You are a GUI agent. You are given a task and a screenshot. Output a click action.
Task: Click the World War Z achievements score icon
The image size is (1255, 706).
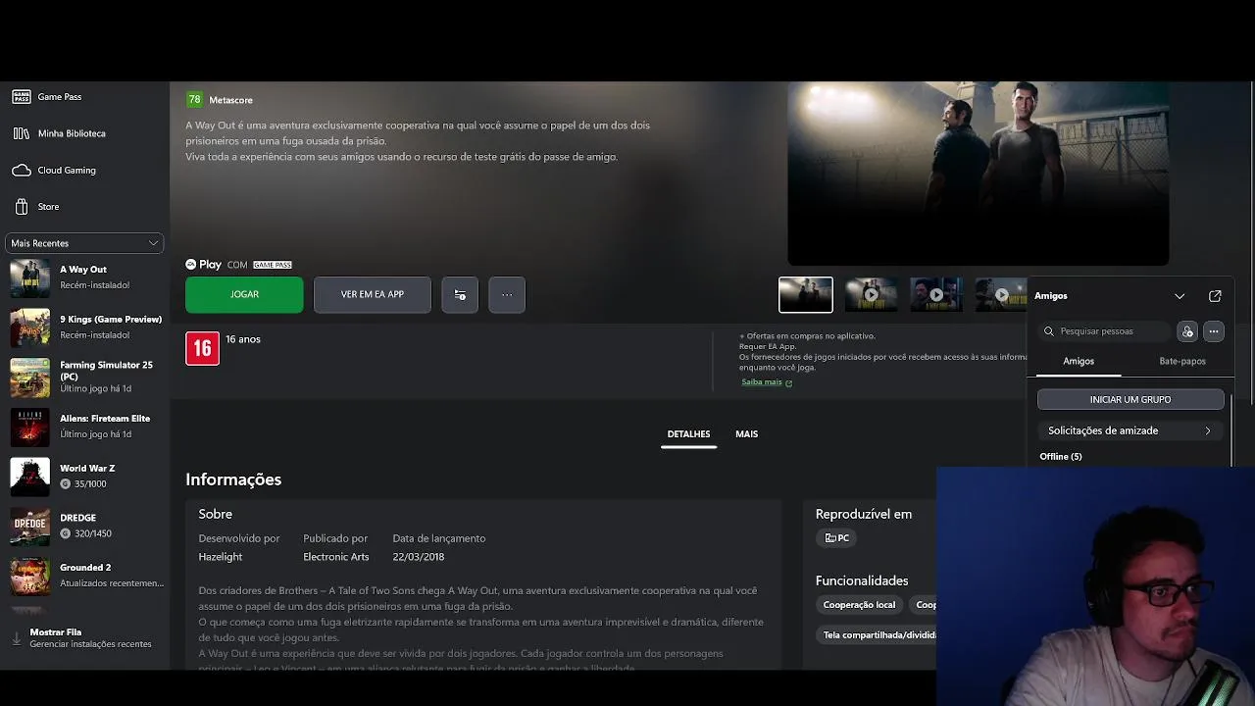66,483
